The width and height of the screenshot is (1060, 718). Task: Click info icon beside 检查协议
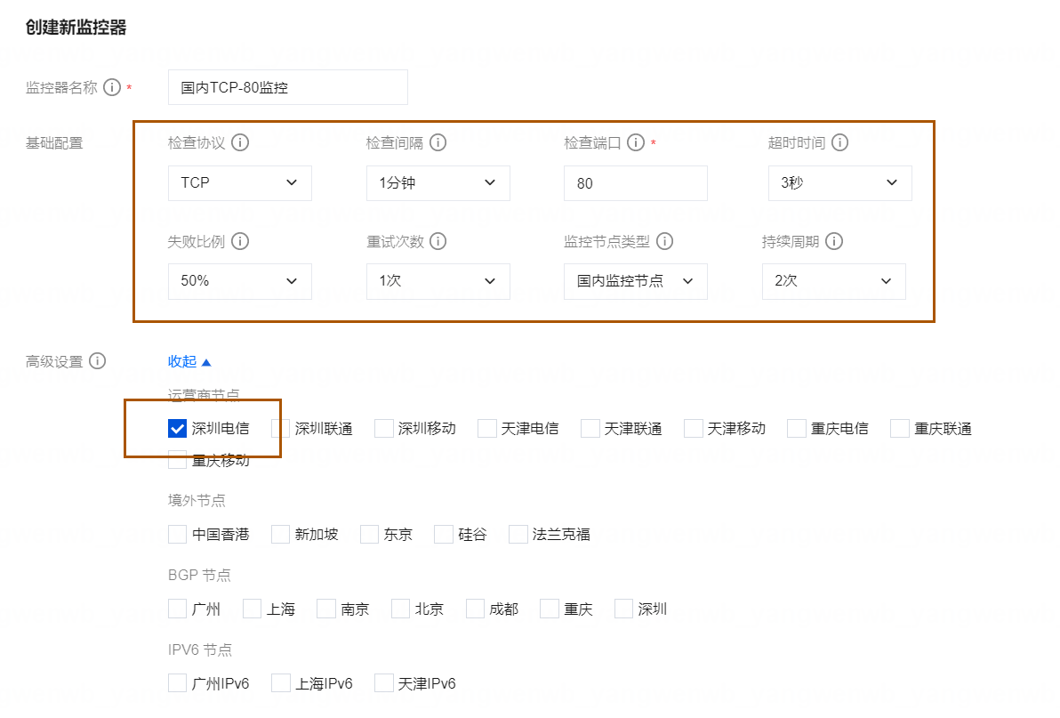tap(240, 142)
